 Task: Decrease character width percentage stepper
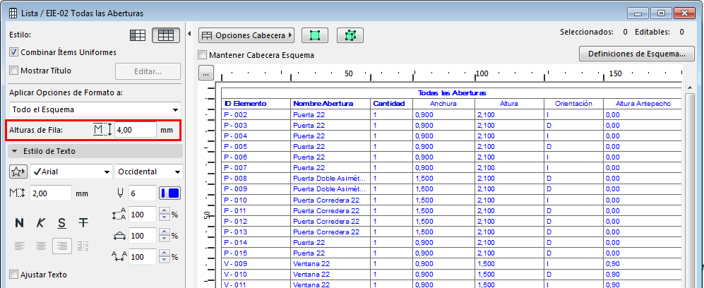click(165, 239)
